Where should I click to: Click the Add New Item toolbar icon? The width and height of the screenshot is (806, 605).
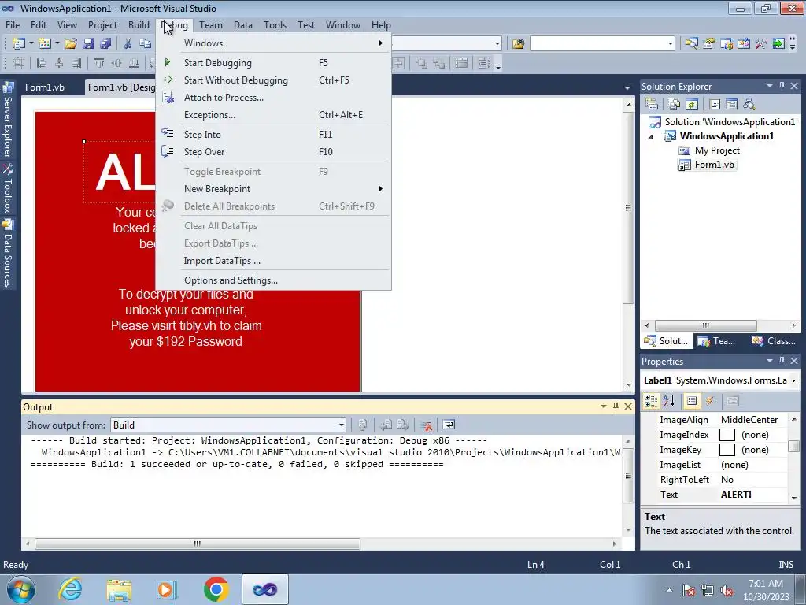click(45, 44)
